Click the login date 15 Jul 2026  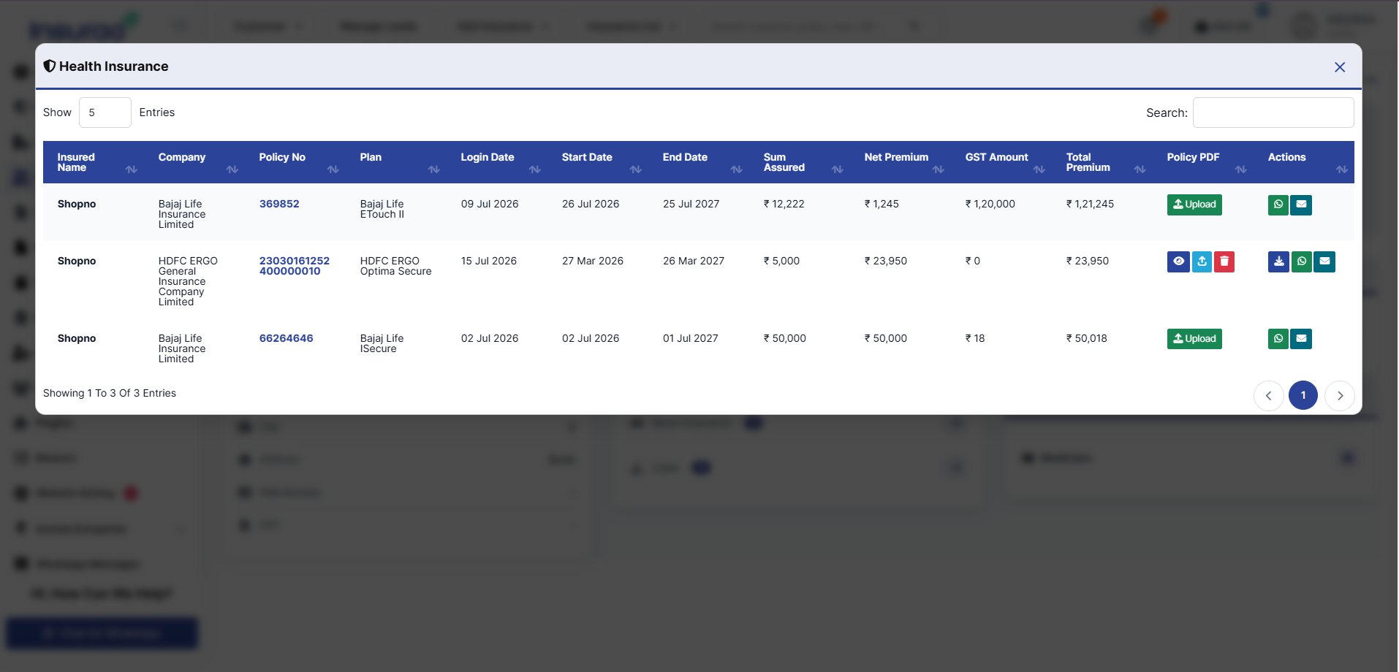pos(489,261)
